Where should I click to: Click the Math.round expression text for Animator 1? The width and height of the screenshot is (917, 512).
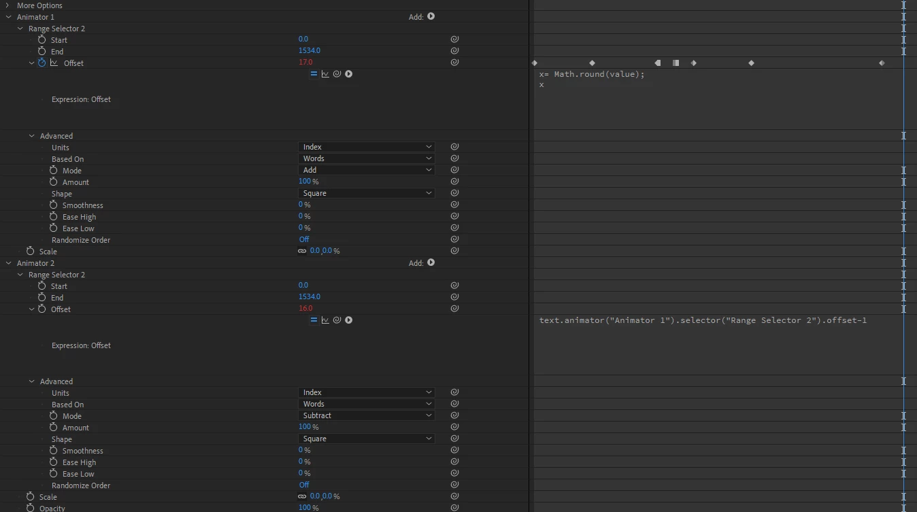592,74
